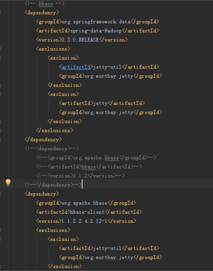Fold the hbase-client dependency block
The image size is (213, 271).
click(0, 194)
